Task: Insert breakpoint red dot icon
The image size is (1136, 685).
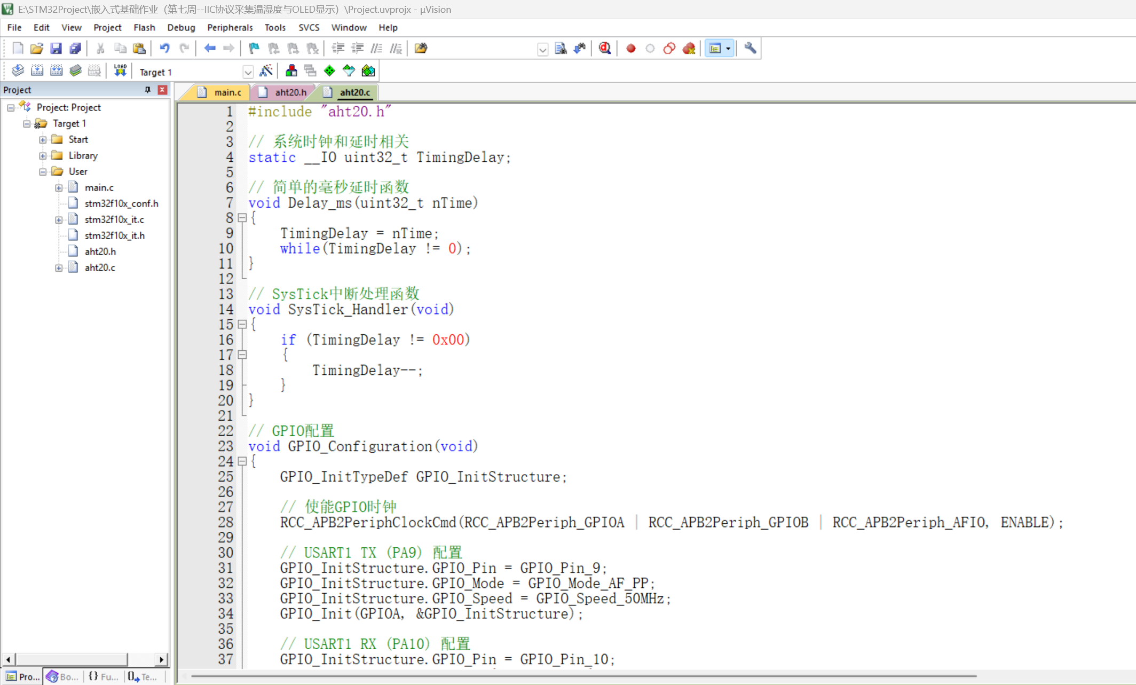Action: [x=630, y=49]
